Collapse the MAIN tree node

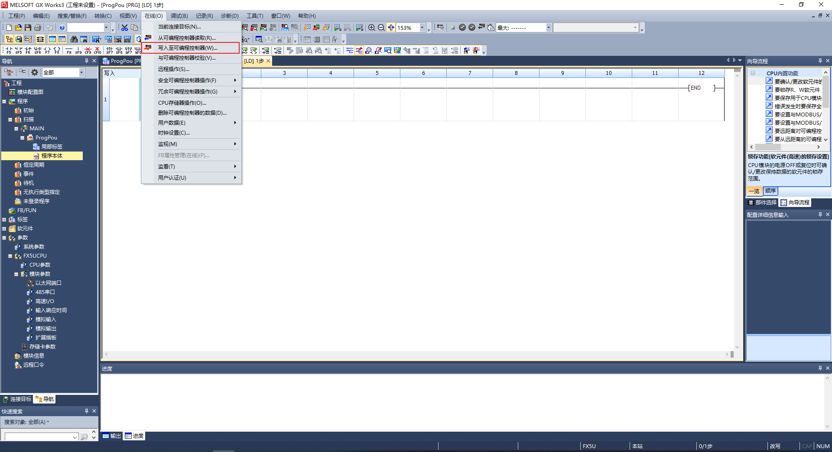coord(16,129)
